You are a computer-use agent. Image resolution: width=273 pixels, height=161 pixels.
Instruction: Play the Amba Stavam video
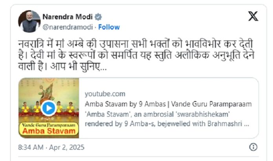coord(49,108)
